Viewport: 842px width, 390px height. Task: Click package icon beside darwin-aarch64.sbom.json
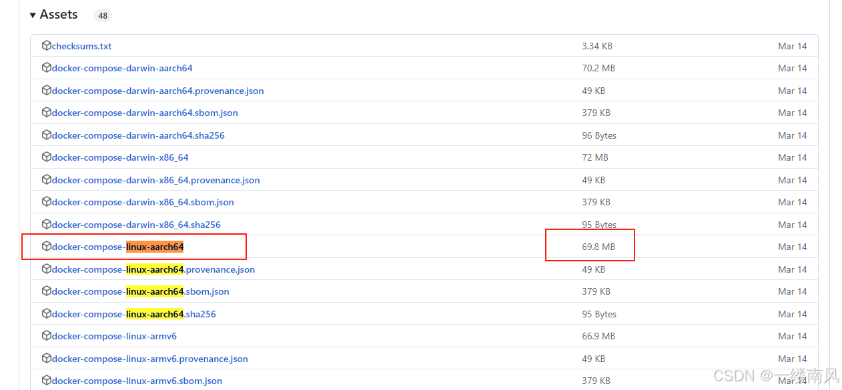(x=47, y=113)
